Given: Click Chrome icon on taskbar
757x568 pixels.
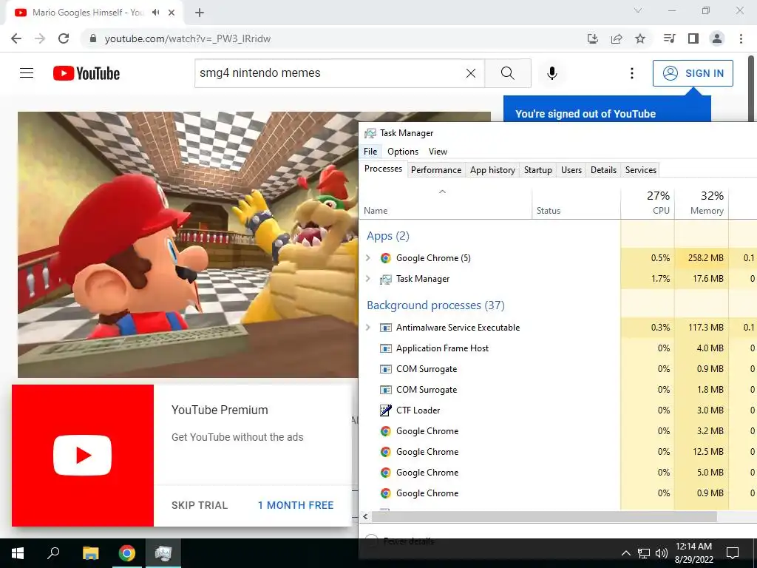Looking at the screenshot, I should click(127, 553).
